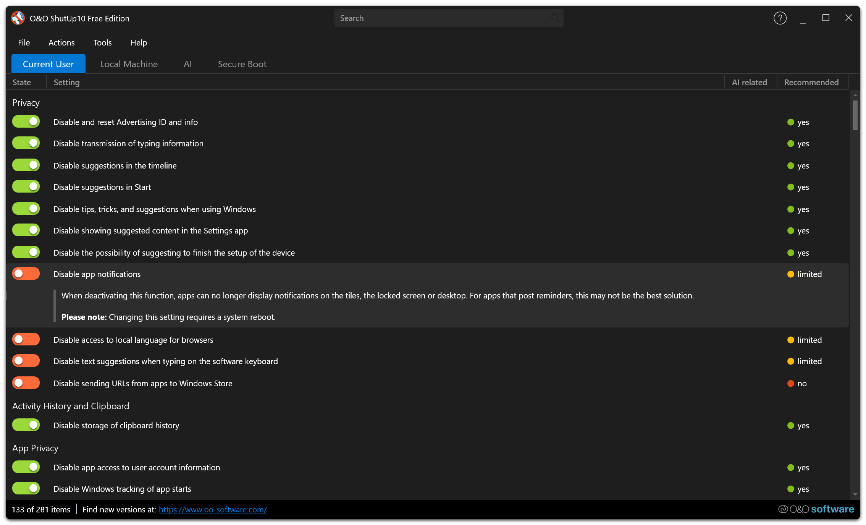Click inside the Search field
Image resolution: width=866 pixels, height=525 pixels.
pos(449,18)
